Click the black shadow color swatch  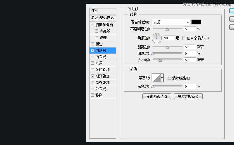[x=196, y=22]
